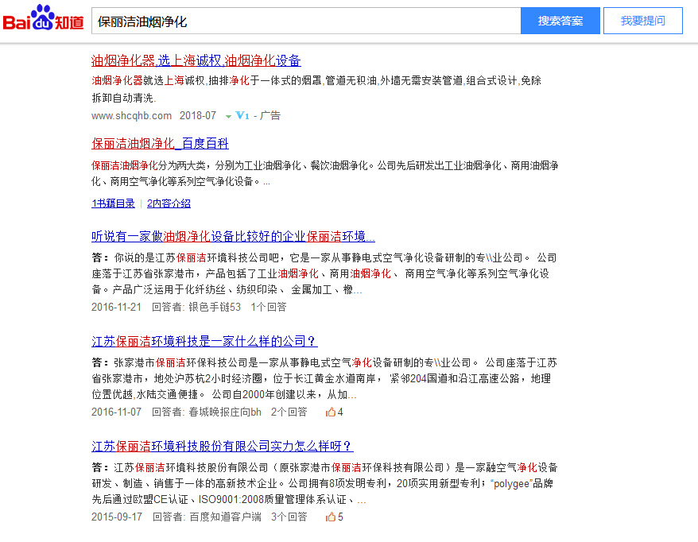Open the 油烟净化器,选上海诚权 ad link

[196, 60]
